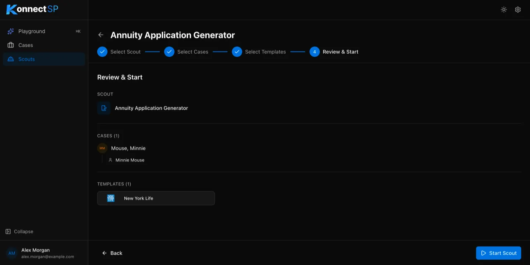This screenshot has height=265, width=530.
Task: Click the Select Cases step label
Action: coord(193,52)
